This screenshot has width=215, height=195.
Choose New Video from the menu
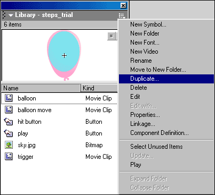click(x=144, y=52)
